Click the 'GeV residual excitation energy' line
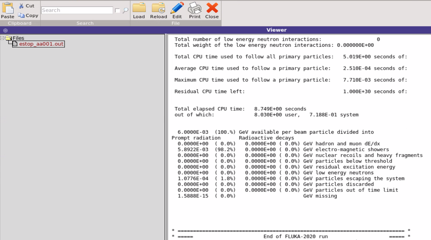This screenshot has height=240, width=431. (349, 167)
